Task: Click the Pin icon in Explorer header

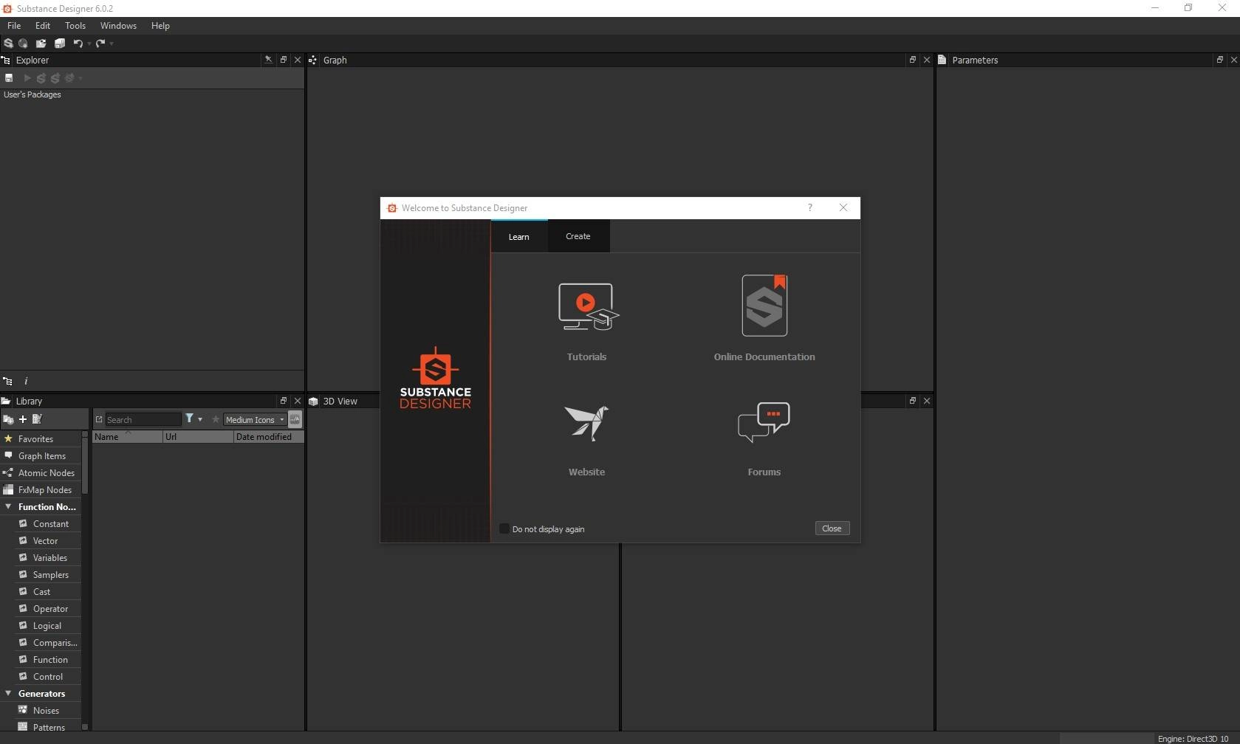Action: pyautogui.click(x=268, y=60)
